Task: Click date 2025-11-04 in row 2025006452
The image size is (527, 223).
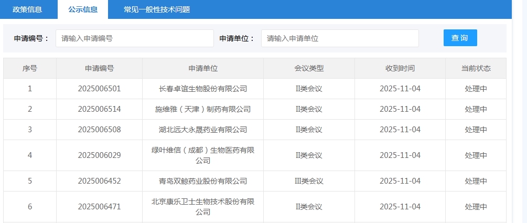Action: click(x=400, y=181)
